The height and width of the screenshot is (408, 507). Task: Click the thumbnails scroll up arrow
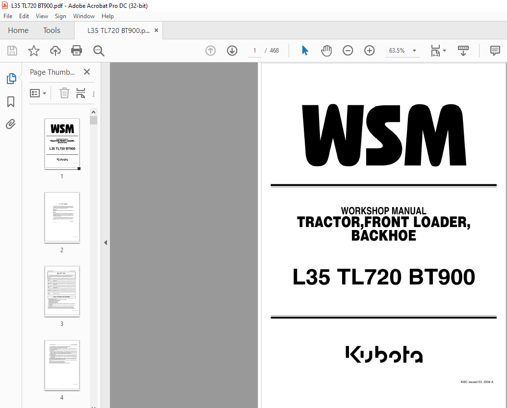[93, 112]
